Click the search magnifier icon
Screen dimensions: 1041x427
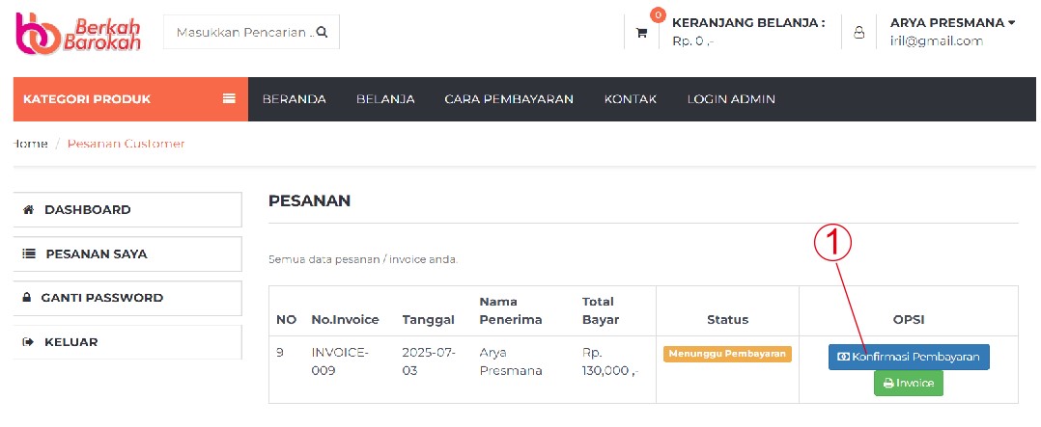click(322, 32)
